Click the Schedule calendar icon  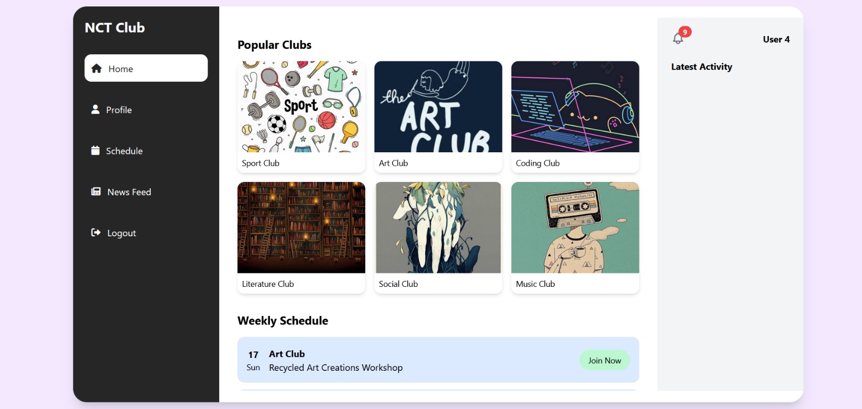tap(95, 151)
